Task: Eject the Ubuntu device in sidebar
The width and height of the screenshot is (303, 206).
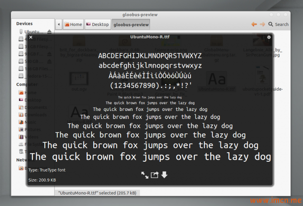Action: point(49,32)
